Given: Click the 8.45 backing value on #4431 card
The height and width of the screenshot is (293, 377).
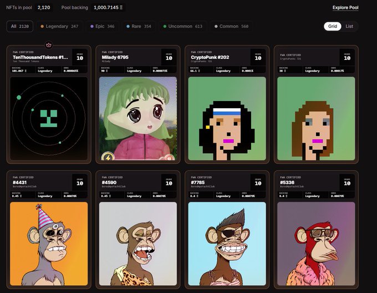Looking at the screenshot, I should (17, 196).
